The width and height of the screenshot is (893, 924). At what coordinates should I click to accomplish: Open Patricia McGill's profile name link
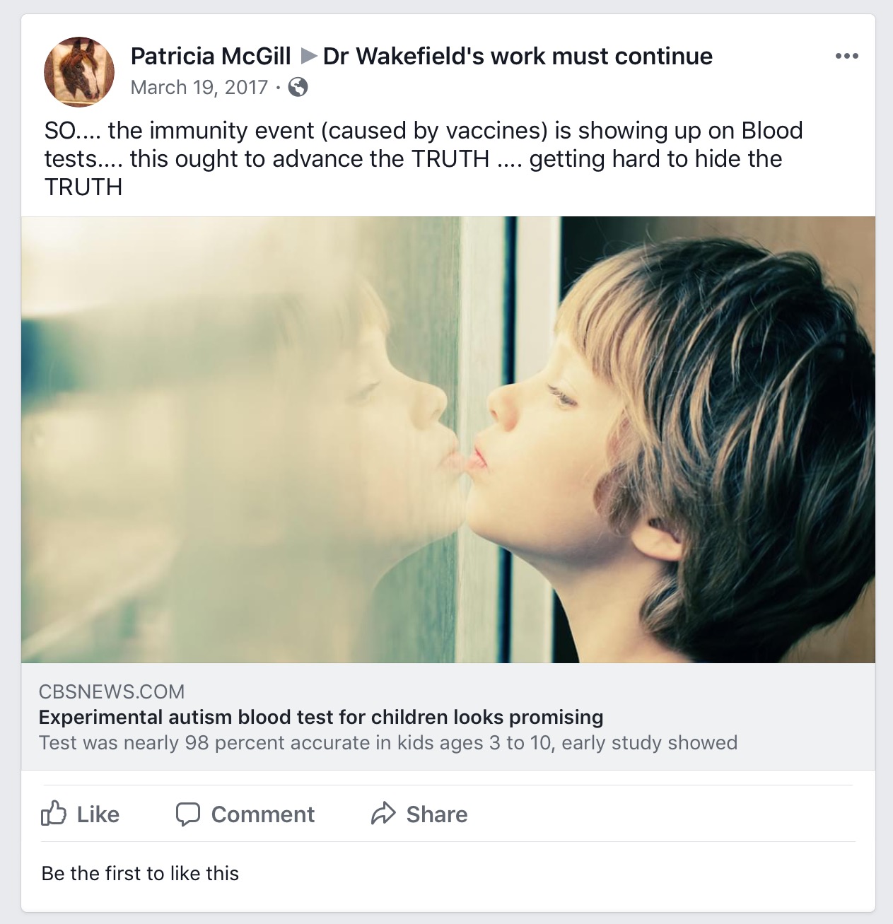(x=211, y=56)
